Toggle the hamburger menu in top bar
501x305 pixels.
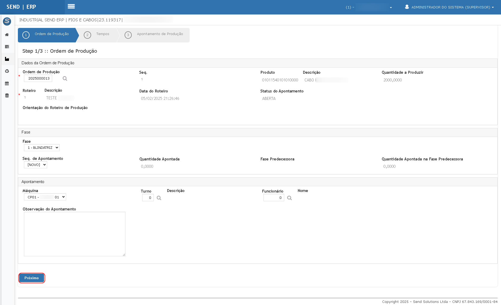(71, 7)
